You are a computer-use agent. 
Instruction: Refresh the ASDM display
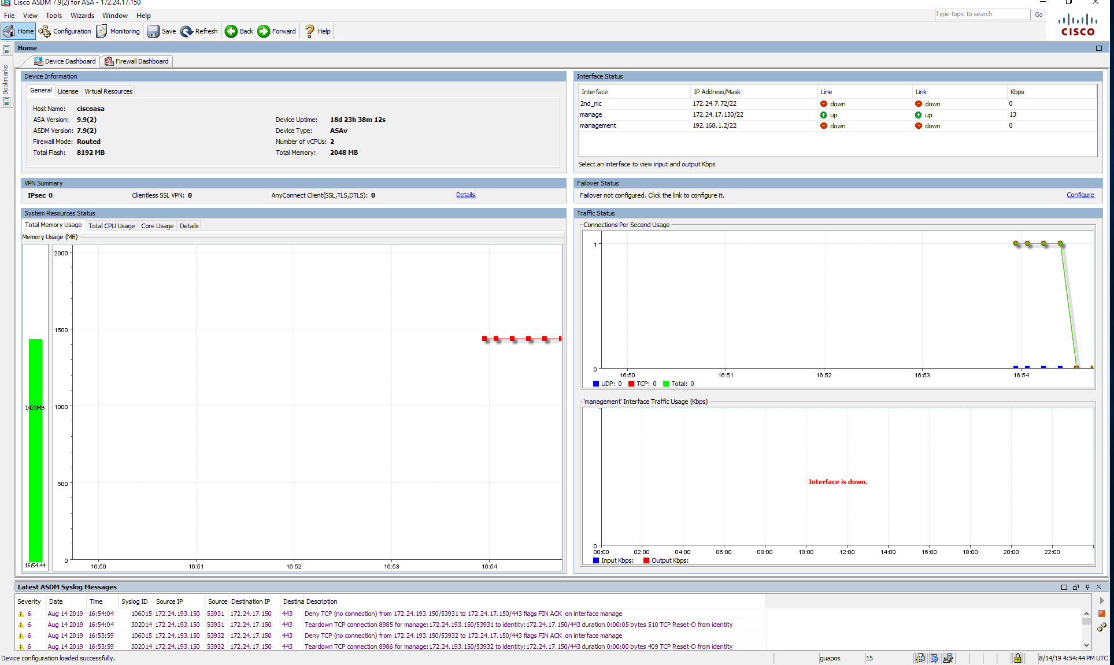click(x=199, y=31)
